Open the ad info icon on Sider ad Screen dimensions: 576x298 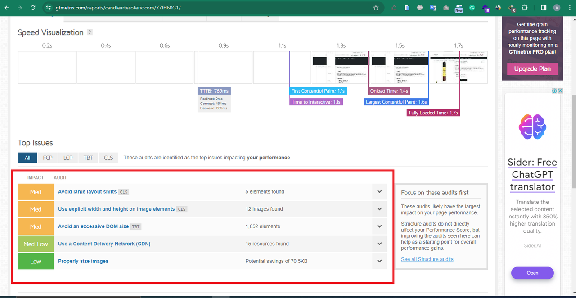point(555,90)
